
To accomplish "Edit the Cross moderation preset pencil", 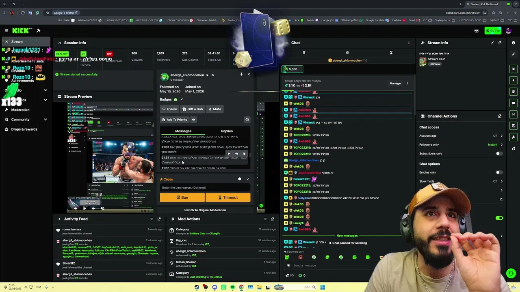I will [x=248, y=179].
